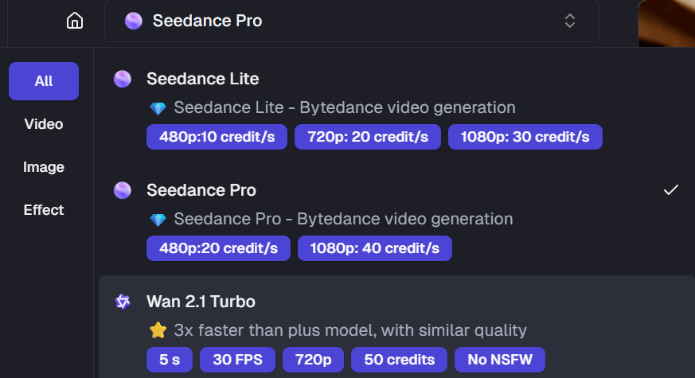The height and width of the screenshot is (378, 695).
Task: Click the 50 credits badge
Action: click(399, 360)
